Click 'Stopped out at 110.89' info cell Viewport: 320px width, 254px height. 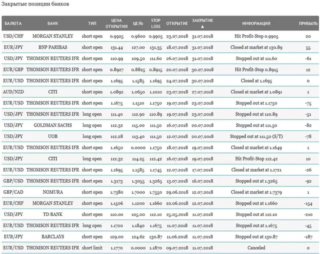coord(256,114)
